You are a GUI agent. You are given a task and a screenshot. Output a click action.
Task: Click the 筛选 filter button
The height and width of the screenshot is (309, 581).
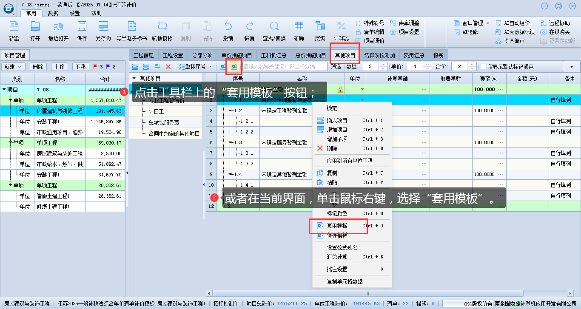[x=336, y=67]
